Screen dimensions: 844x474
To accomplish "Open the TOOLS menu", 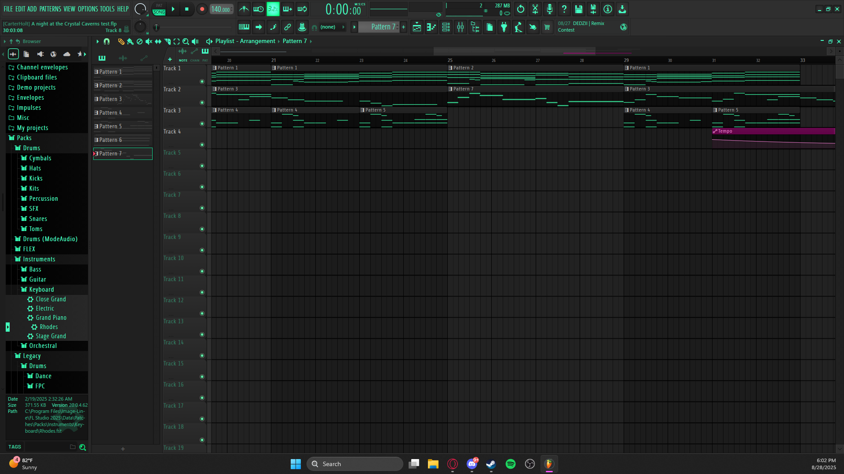I will pyautogui.click(x=107, y=9).
